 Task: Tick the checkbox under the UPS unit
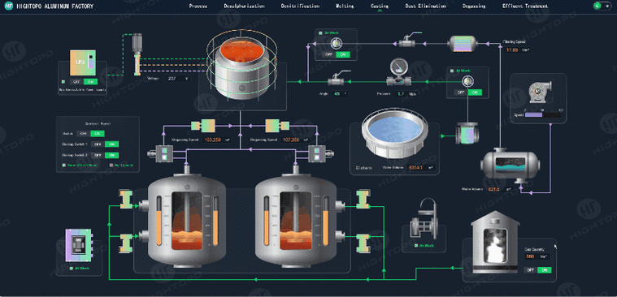[x=63, y=82]
